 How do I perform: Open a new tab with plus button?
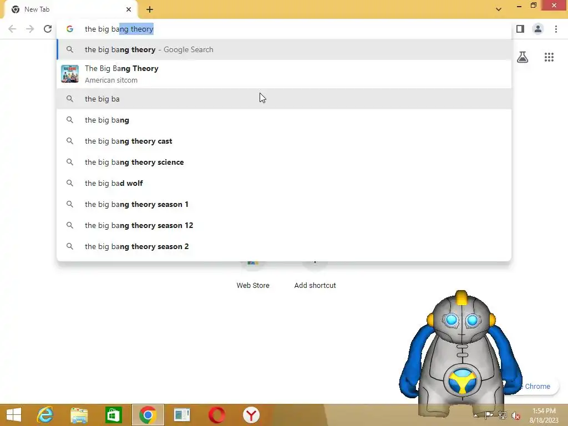150,9
